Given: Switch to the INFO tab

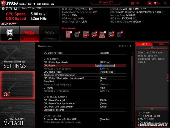Looking at the screenshot, I should (161, 44).
